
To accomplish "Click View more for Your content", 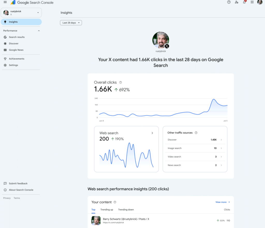I will pos(223,202).
